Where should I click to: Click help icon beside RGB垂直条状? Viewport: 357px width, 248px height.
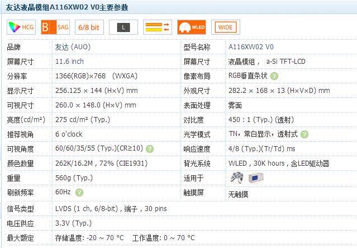coord(274,76)
